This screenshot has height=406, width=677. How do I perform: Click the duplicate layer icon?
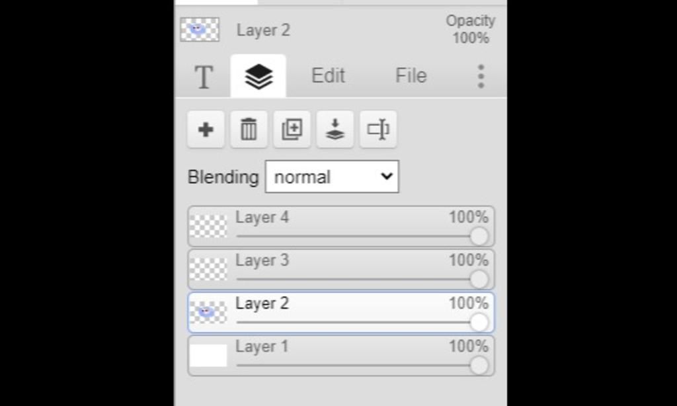click(292, 129)
